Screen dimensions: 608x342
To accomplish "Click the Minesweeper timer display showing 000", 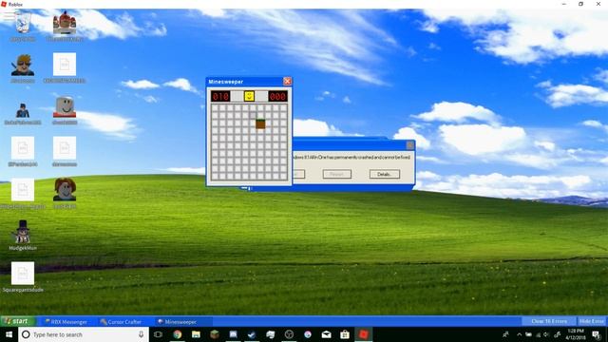I will point(277,96).
